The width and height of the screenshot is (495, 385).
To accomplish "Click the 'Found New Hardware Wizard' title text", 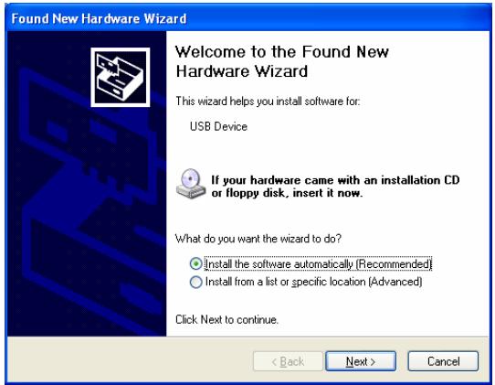I will [99, 18].
